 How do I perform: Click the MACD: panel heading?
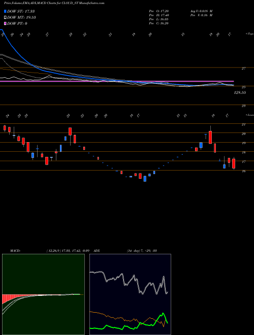pos(15,251)
